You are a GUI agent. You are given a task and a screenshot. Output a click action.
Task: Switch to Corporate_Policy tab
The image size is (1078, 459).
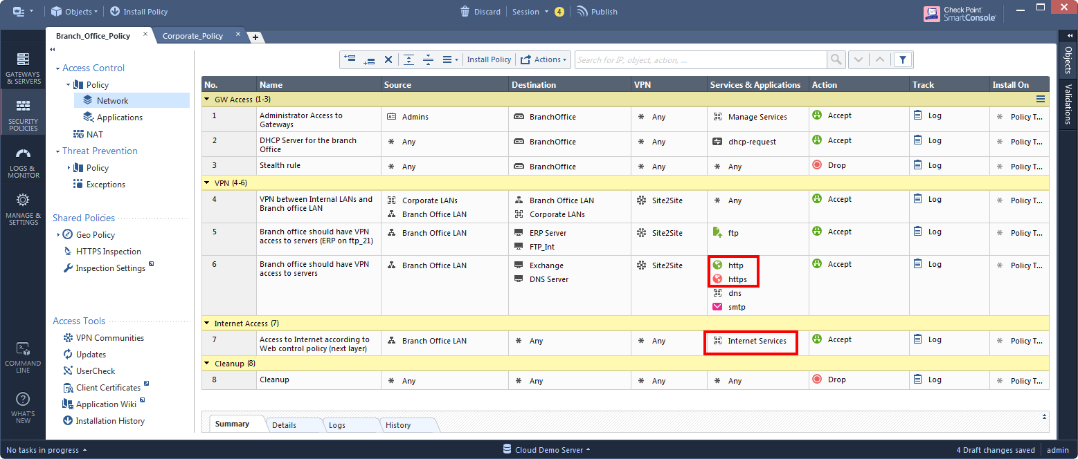(192, 36)
